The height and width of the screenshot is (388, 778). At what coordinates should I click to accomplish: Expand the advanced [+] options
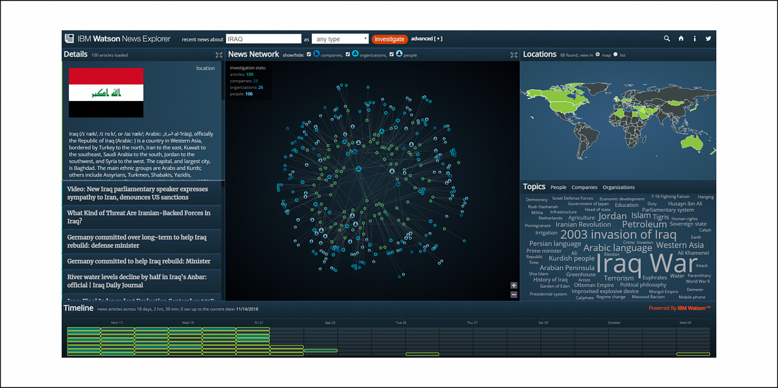[x=427, y=39]
